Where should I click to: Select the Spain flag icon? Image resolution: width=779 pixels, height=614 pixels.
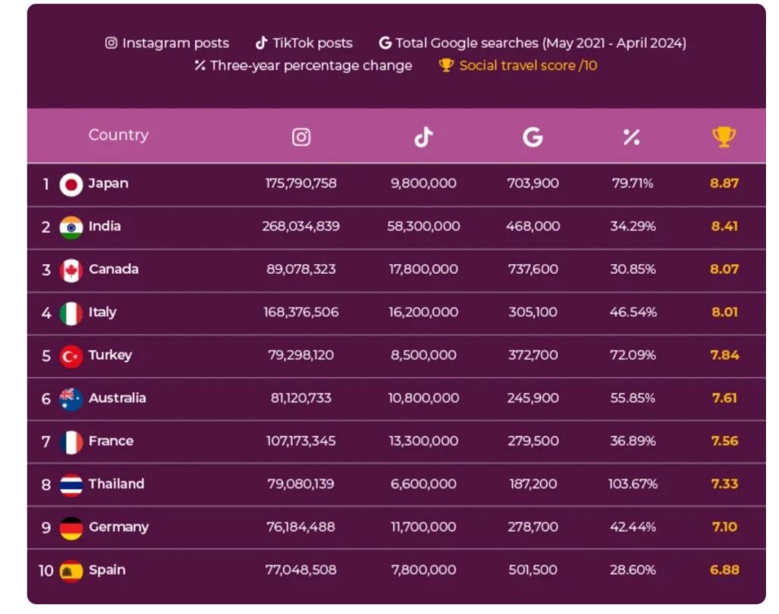[x=71, y=571]
